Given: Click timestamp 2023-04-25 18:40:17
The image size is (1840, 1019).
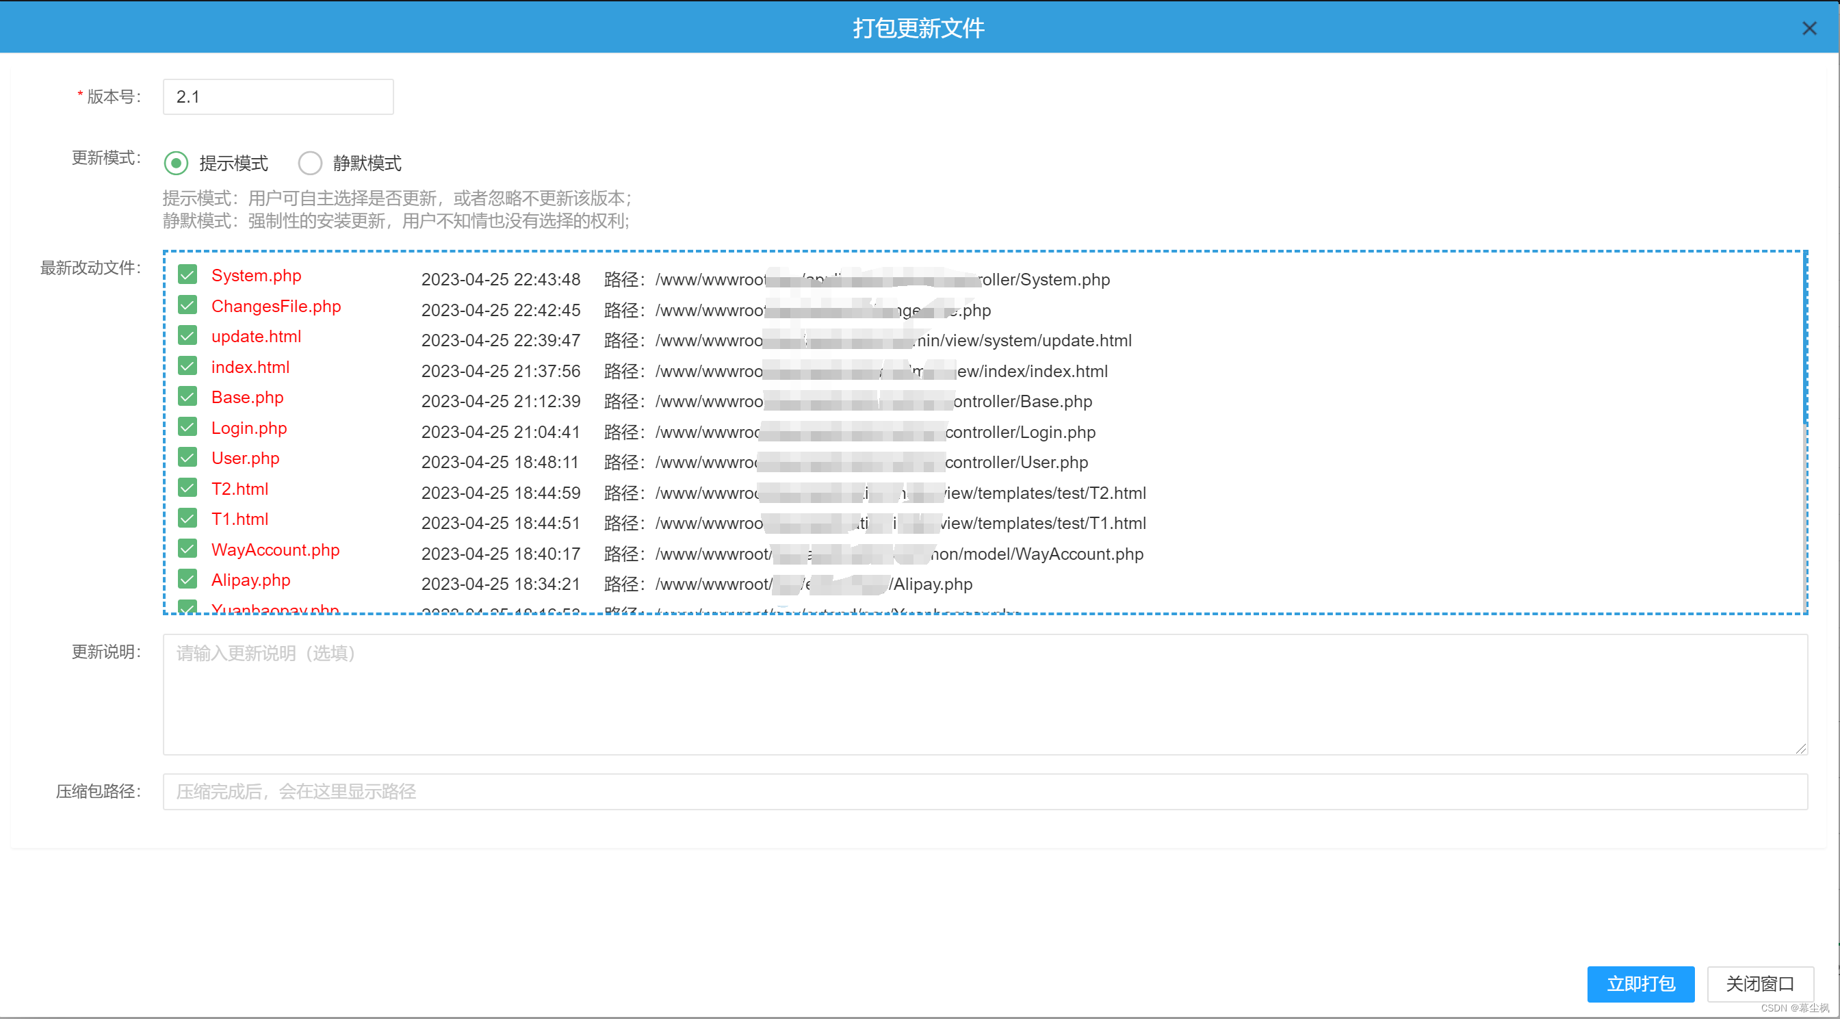Looking at the screenshot, I should click(501, 553).
